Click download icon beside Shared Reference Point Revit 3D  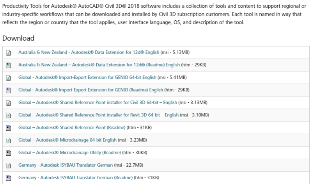(x=8, y=116)
